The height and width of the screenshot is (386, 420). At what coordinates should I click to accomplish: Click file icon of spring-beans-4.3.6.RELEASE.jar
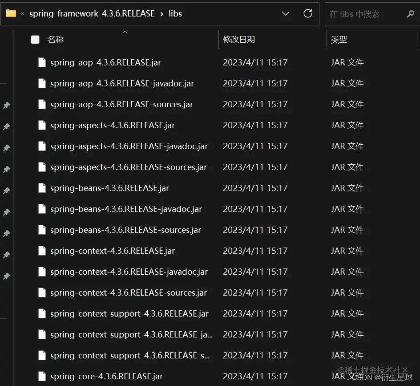[x=42, y=187]
